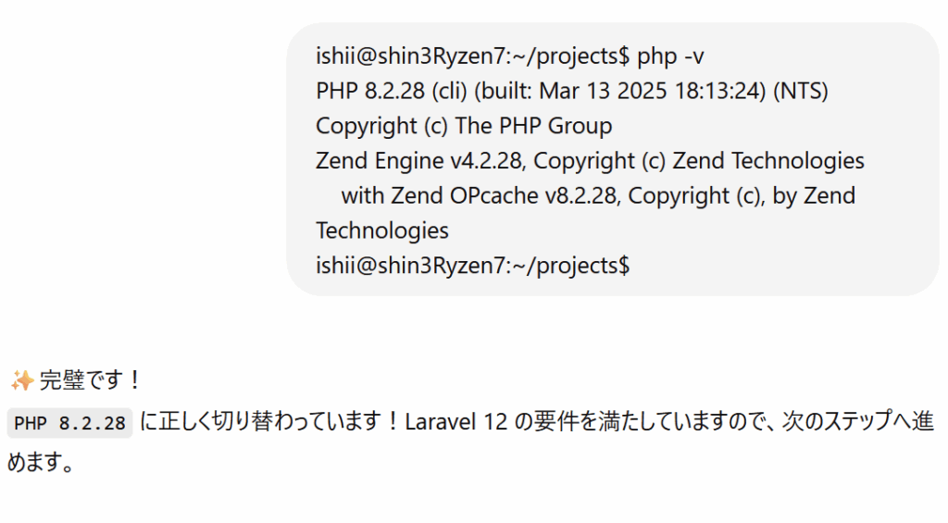Screen dimensions: 948x523
Task: Click the 'php -v' command text
Action: 670,56
